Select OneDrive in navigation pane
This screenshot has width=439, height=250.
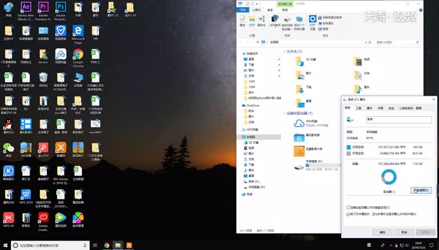pyautogui.click(x=251, y=106)
